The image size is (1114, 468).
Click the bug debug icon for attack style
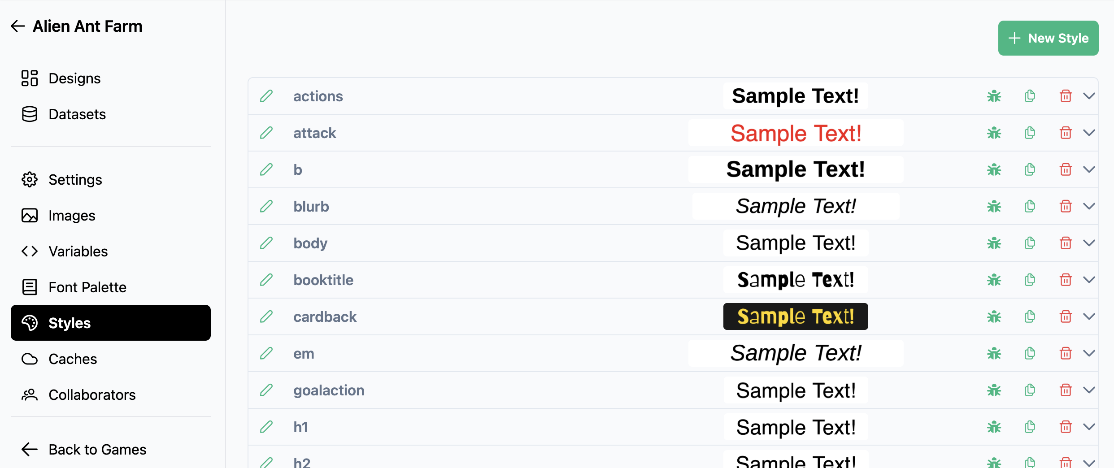994,133
